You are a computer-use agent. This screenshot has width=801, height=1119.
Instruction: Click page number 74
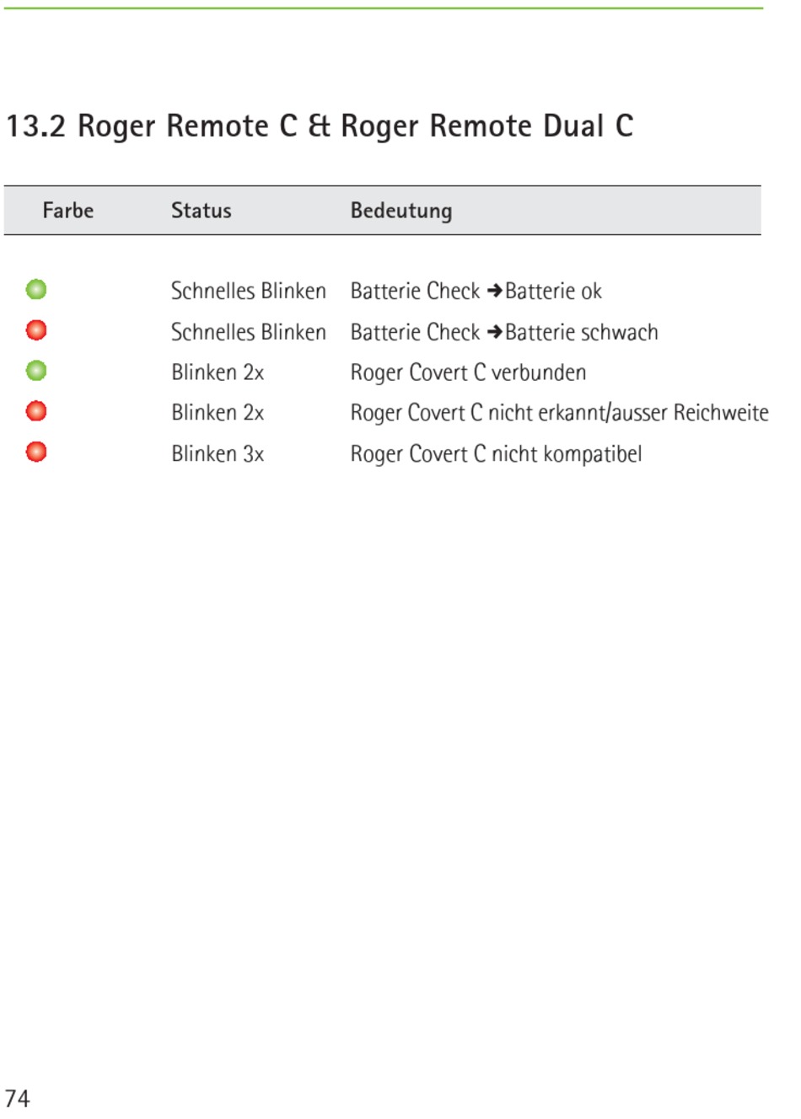pyautogui.click(x=18, y=1098)
